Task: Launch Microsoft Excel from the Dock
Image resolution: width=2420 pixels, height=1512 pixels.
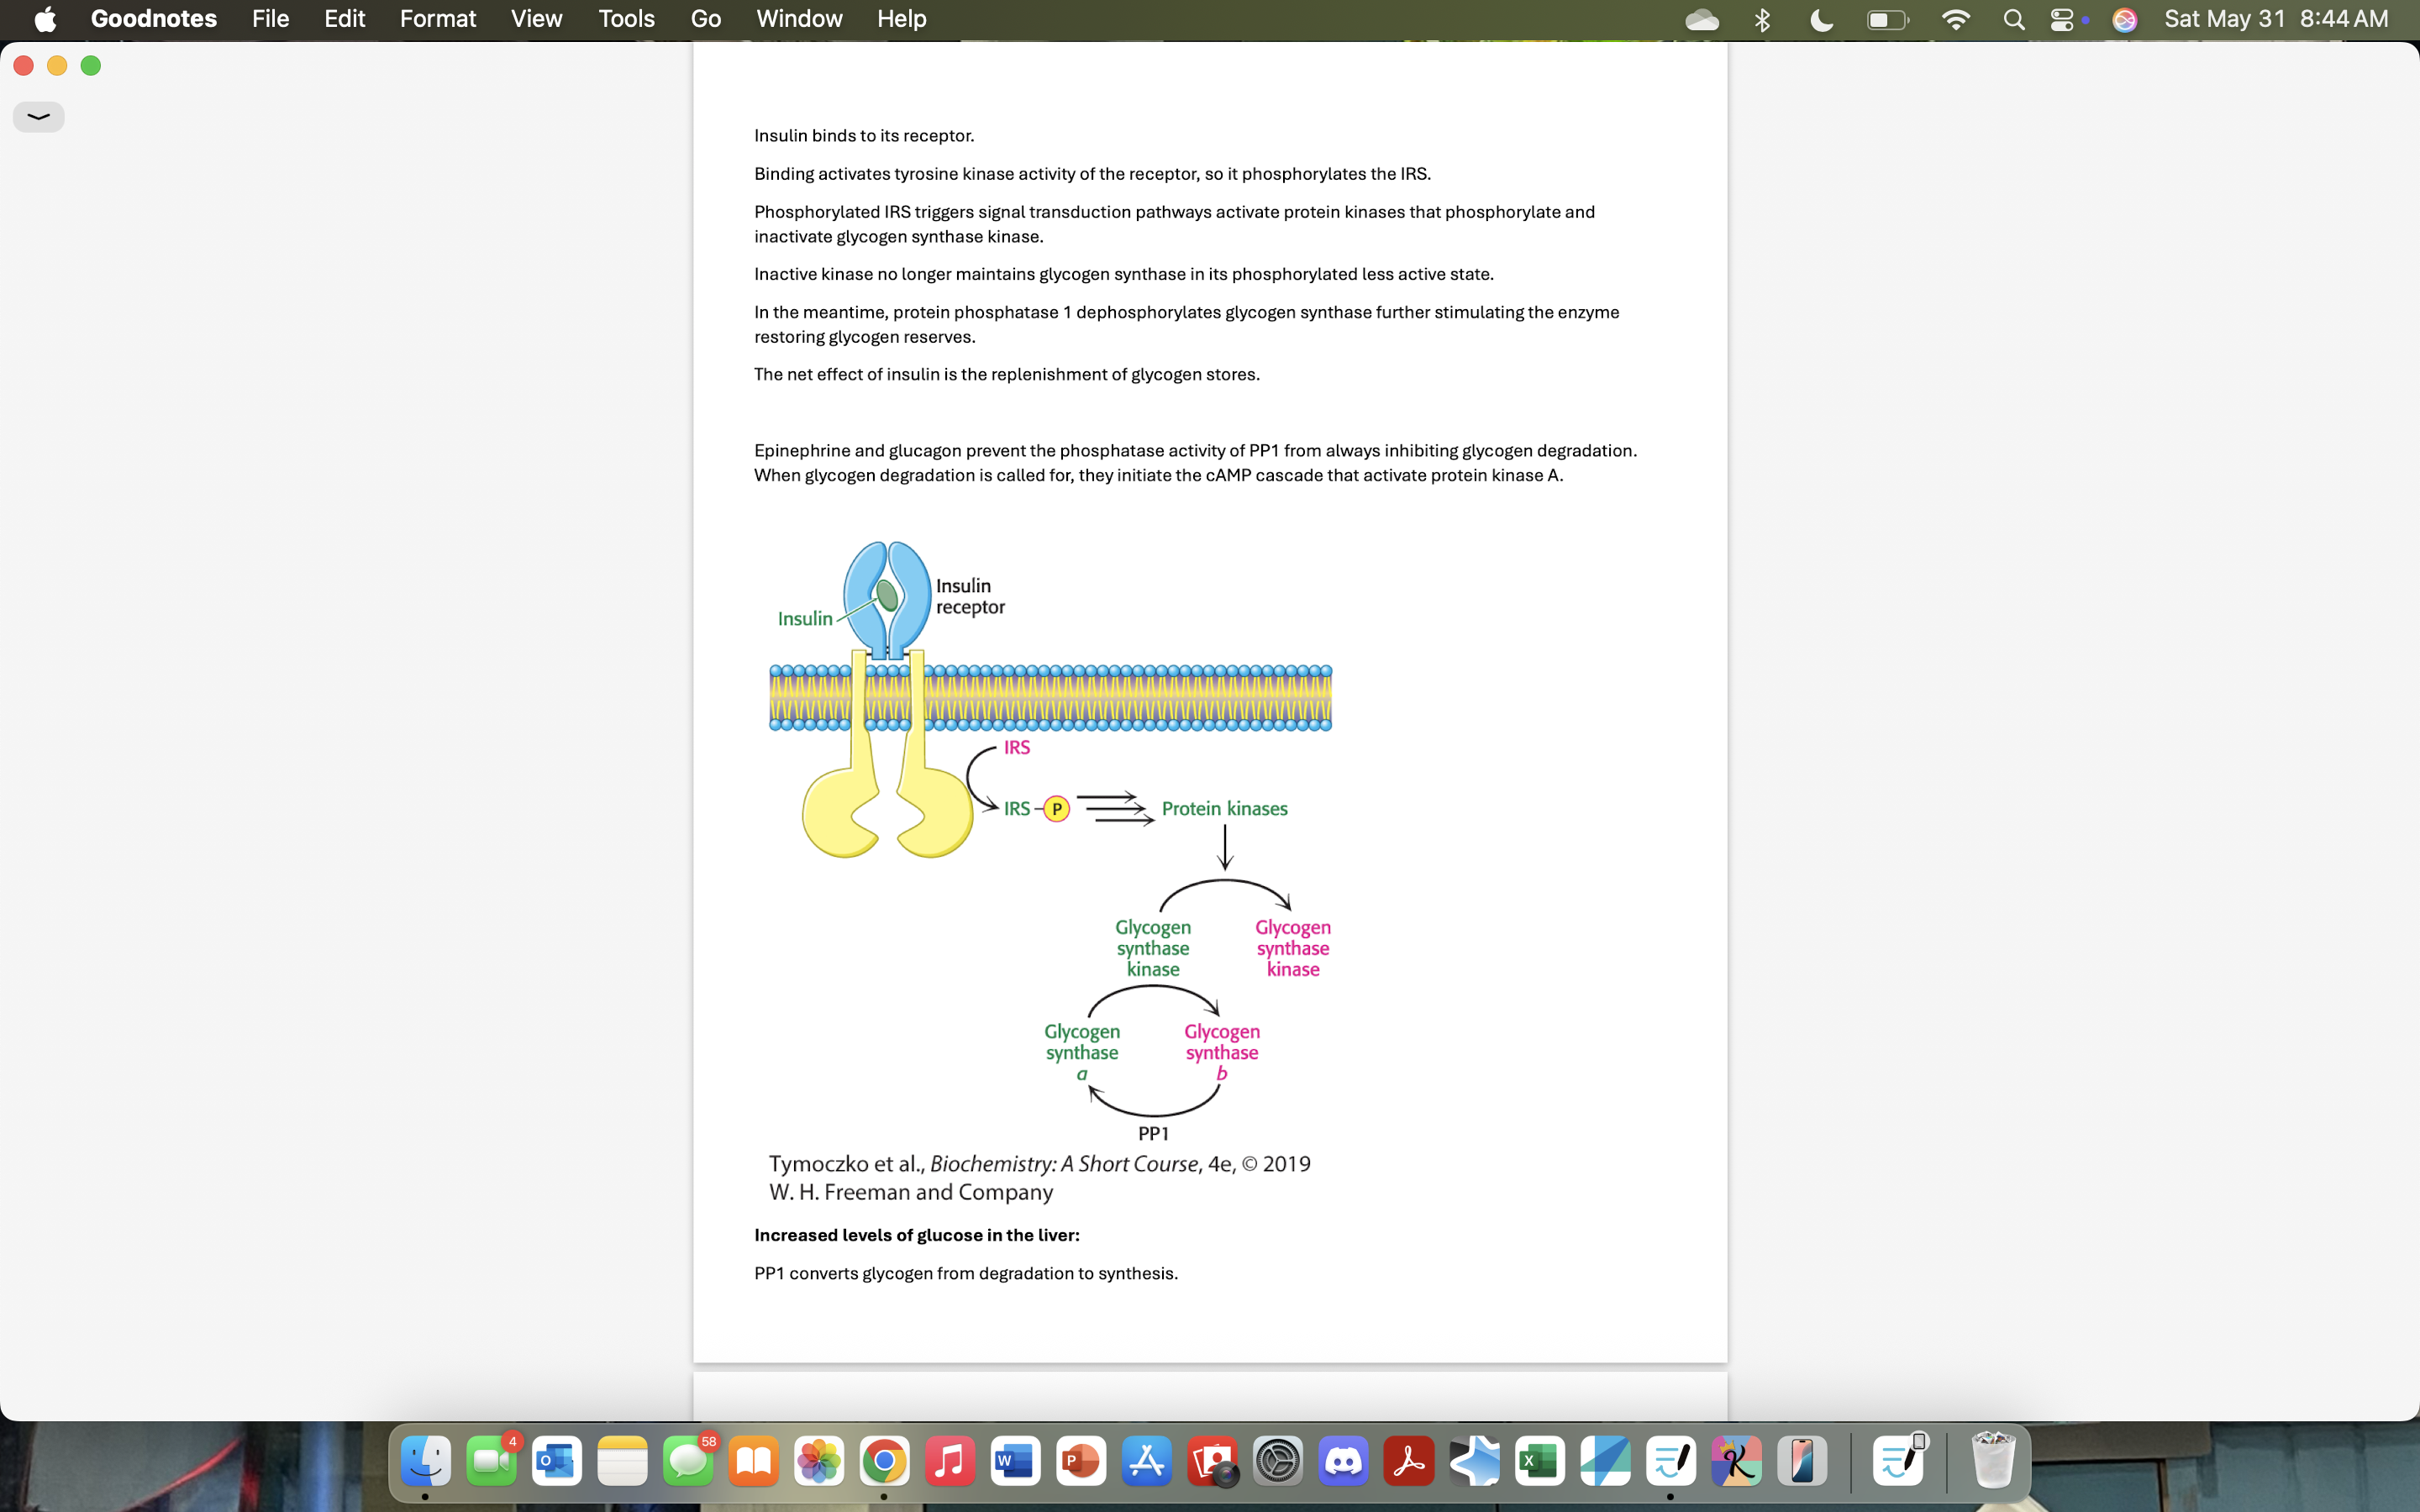Action: pos(1539,1460)
